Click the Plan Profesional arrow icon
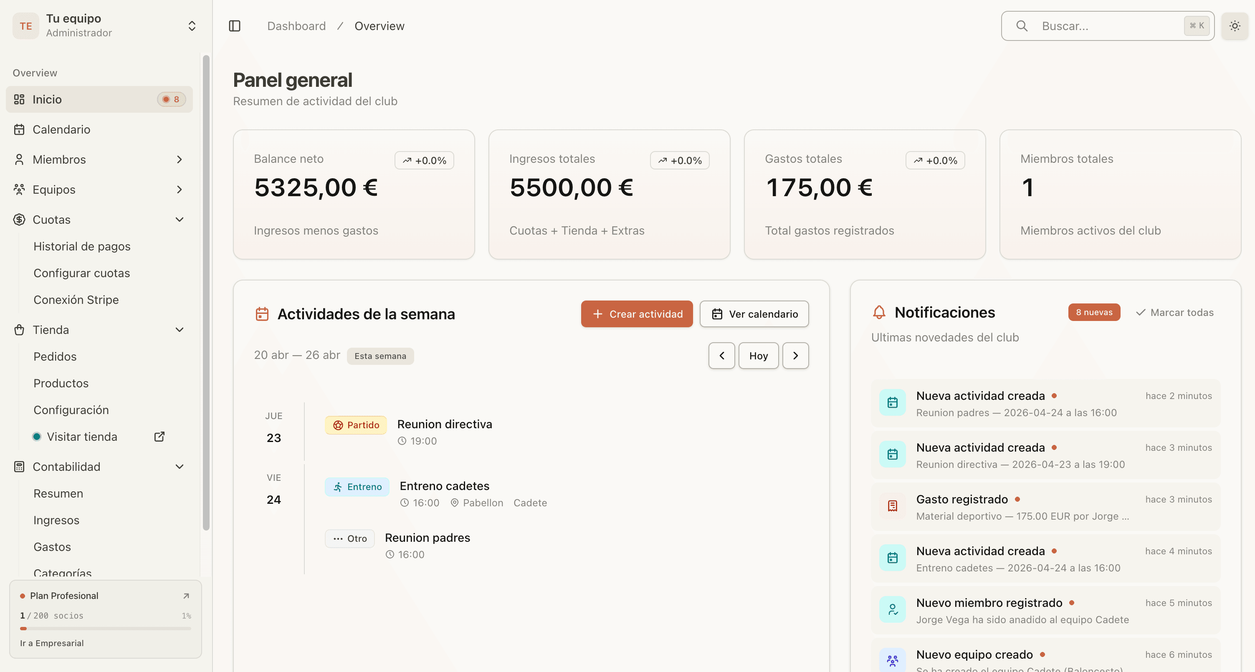Viewport: 1255px width, 672px height. point(186,596)
